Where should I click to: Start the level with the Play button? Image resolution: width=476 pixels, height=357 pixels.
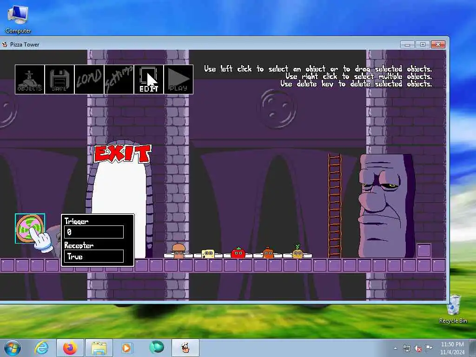point(178,79)
